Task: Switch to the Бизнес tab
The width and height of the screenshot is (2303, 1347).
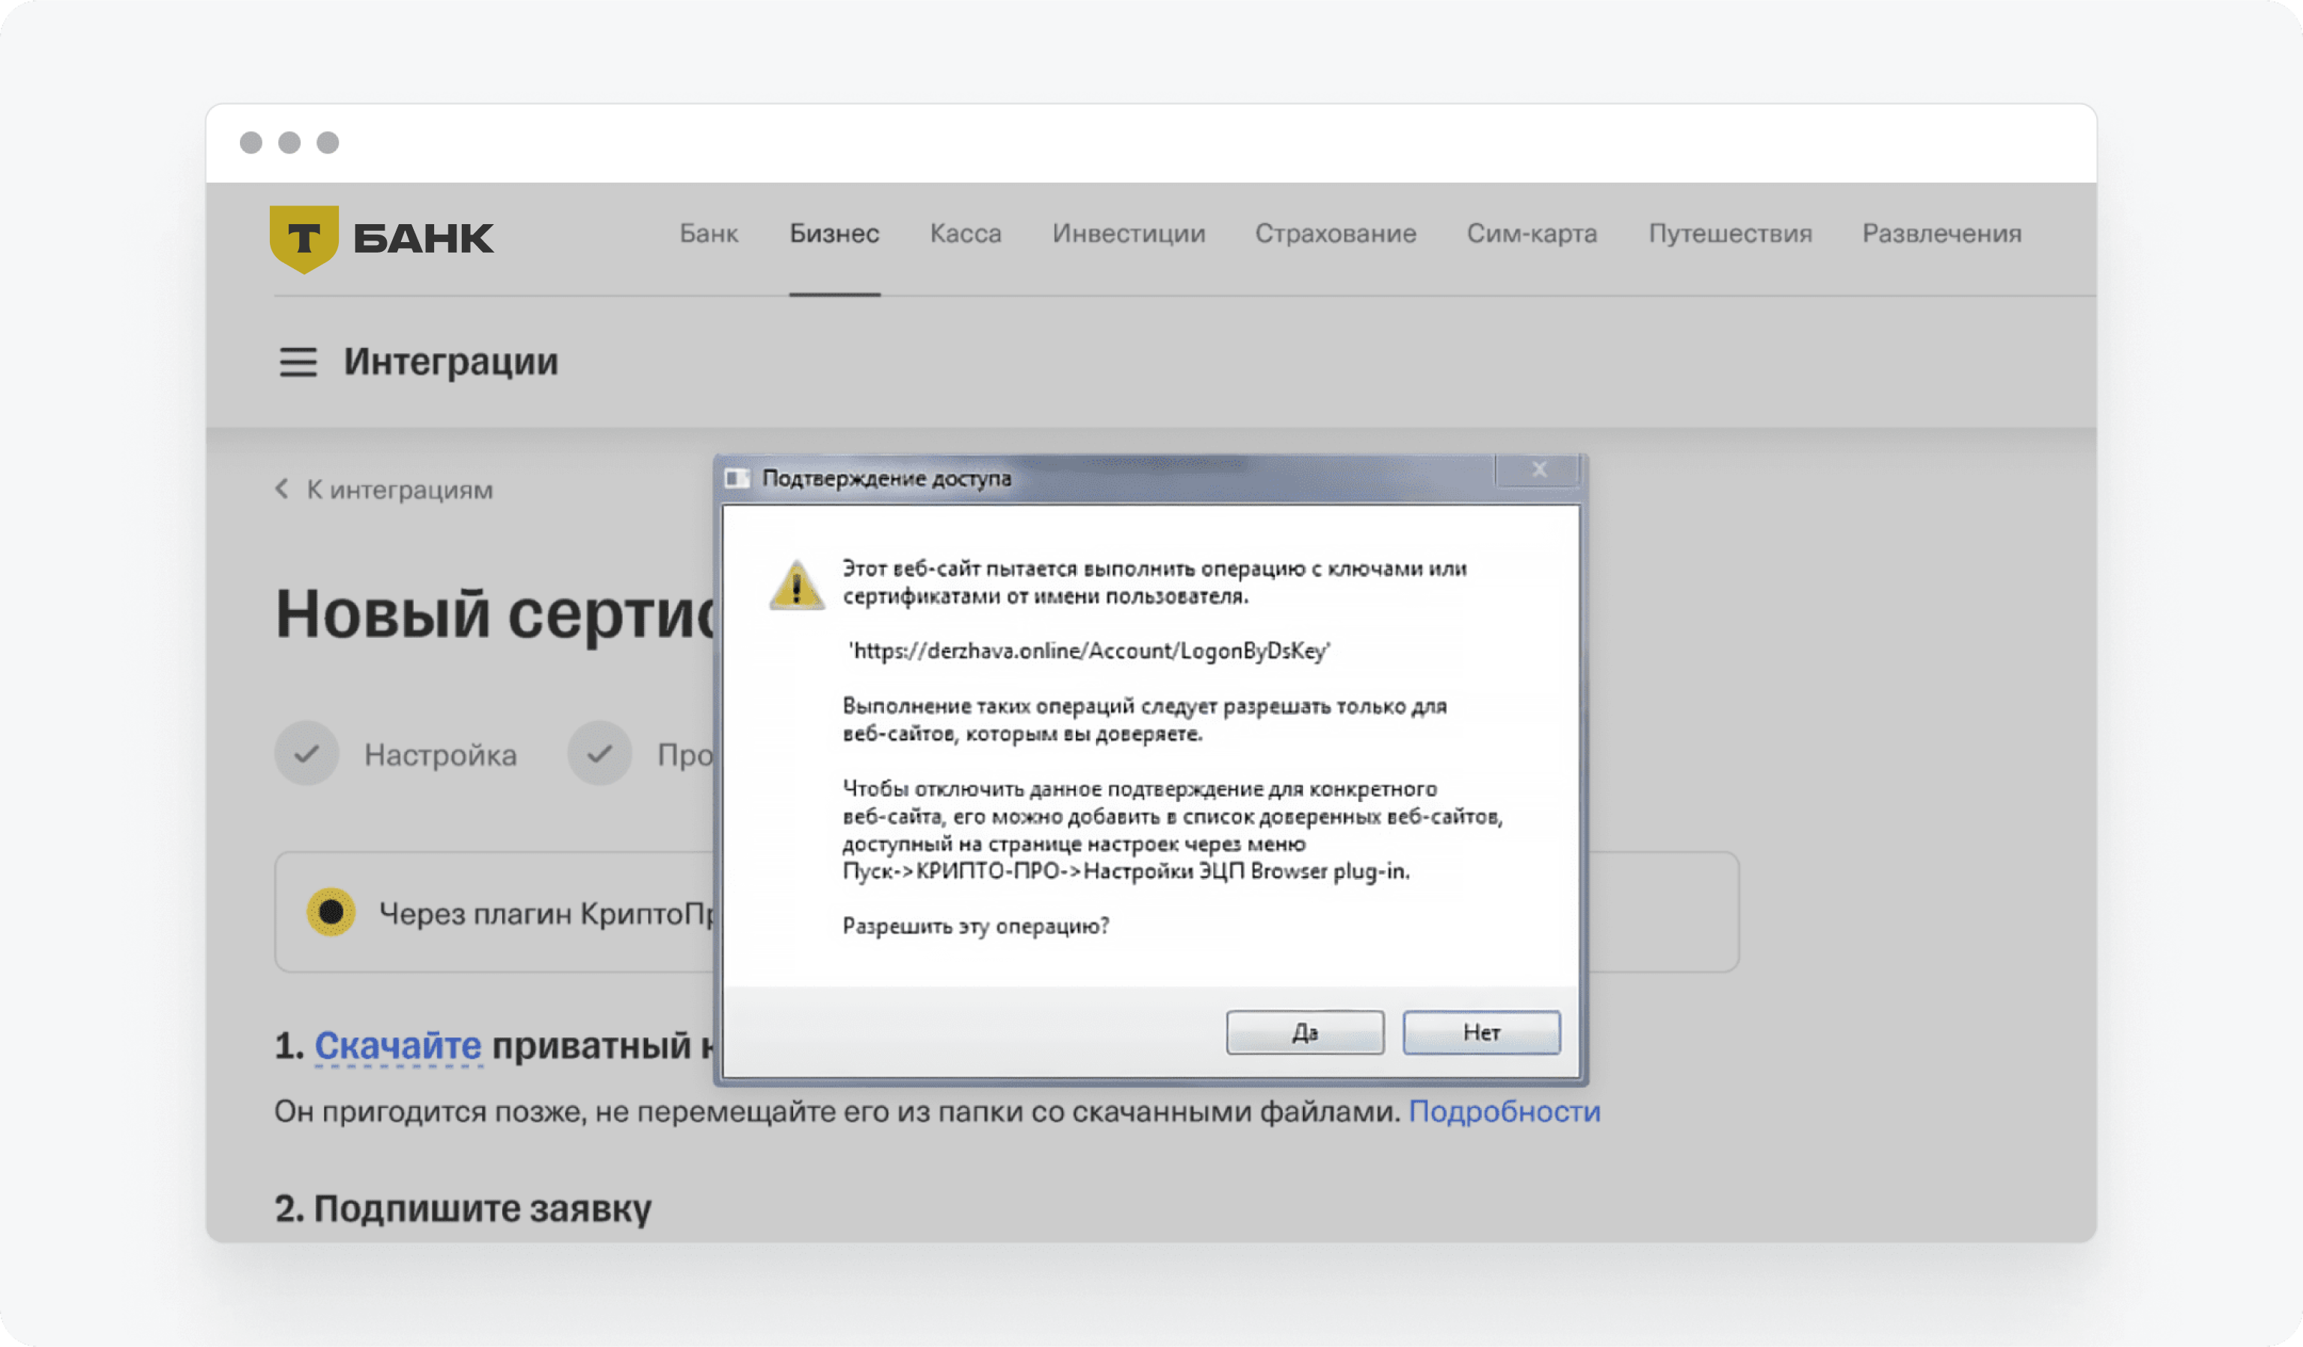Action: click(x=834, y=234)
